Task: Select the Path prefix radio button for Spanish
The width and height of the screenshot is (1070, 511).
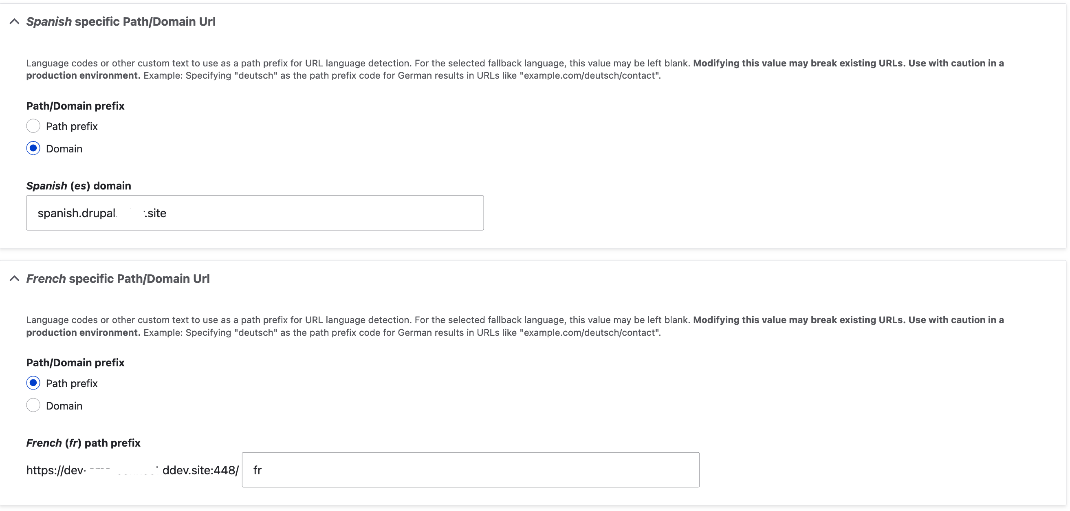Action: click(x=33, y=126)
